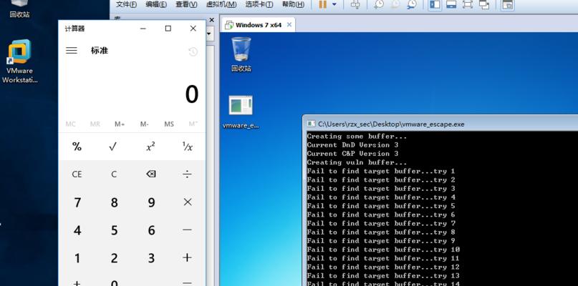Take a snapshot of the virtual machine
Image resolution: width=578 pixels, height=286 pixels.
pos(379,4)
